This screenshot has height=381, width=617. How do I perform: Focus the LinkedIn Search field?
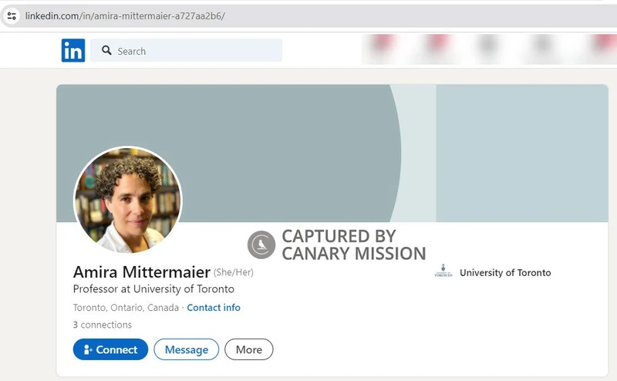coord(186,50)
